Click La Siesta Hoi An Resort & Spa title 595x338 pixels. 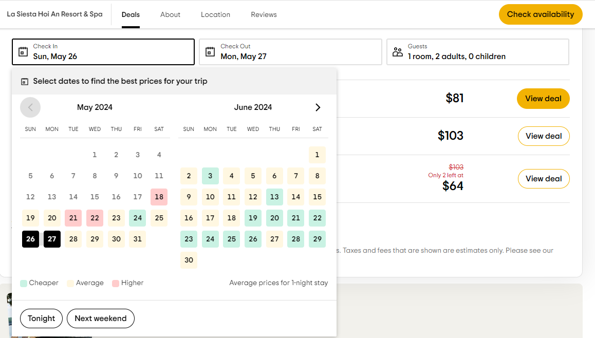point(54,14)
